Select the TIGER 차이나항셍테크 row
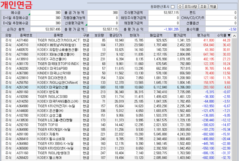 coord(116,153)
